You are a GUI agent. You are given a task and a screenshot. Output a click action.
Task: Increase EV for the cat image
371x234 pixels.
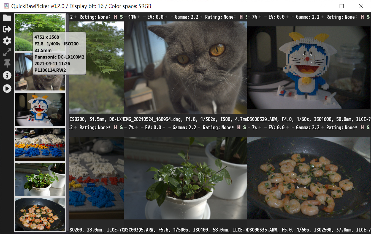pyautogui.click(x=166, y=17)
